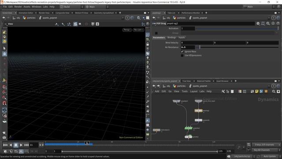Image resolution: width=282 pixels, height=159 pixels.
Task: Go forward in the network editor path
Action: [158, 86]
